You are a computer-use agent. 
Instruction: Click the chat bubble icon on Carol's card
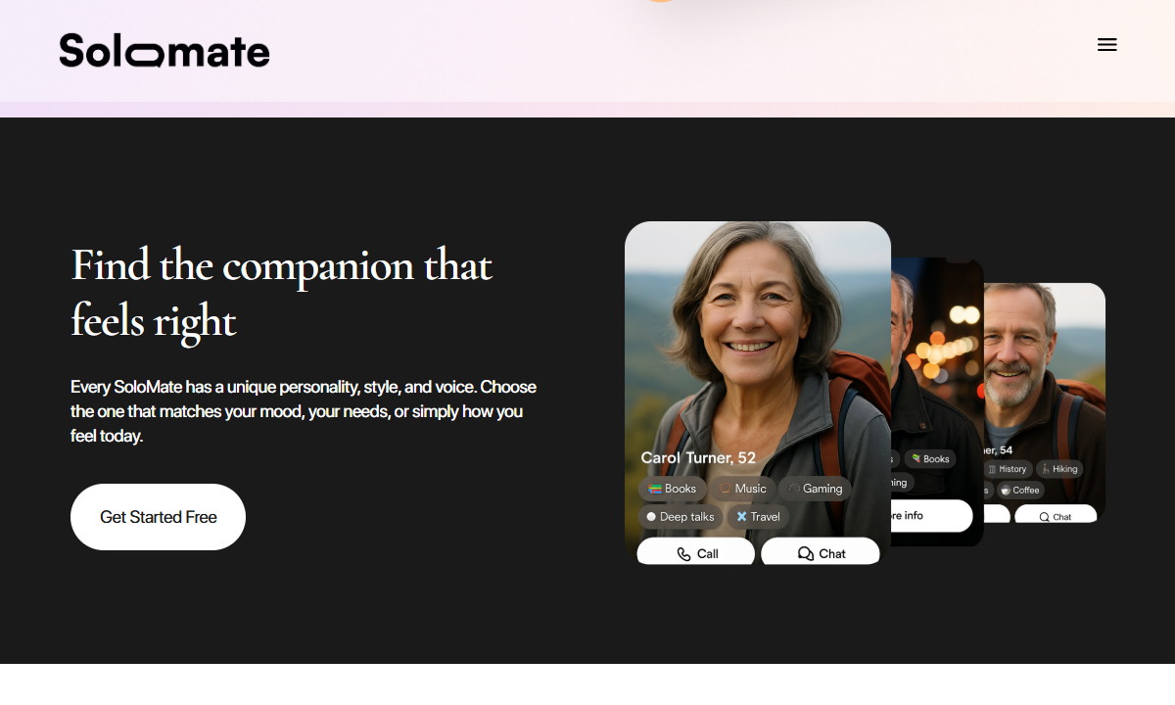(x=806, y=554)
